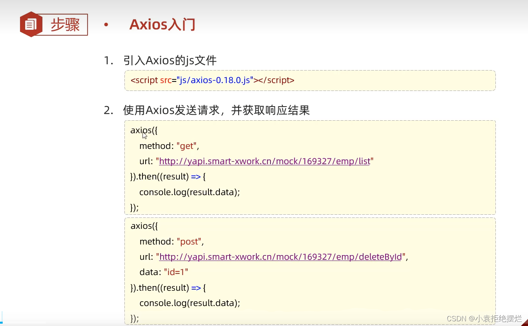Click }).then((result) => { in post block
The image size is (528, 326).
point(168,288)
